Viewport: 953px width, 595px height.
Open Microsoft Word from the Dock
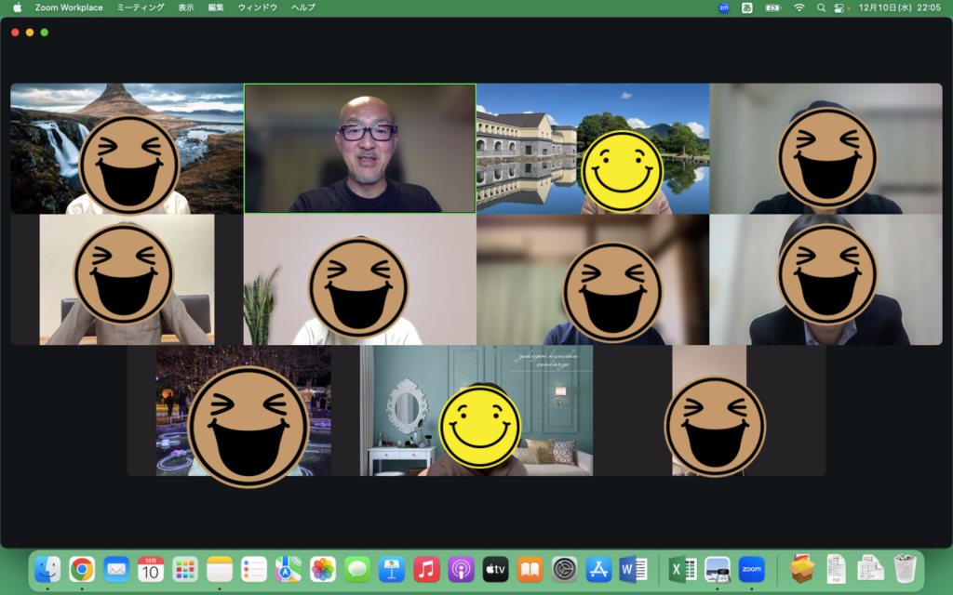point(633,569)
